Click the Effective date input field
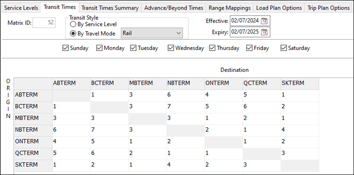 tap(245, 21)
